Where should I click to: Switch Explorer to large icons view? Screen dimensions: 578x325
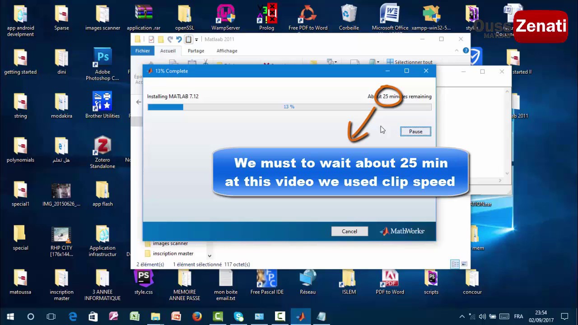(x=464, y=264)
